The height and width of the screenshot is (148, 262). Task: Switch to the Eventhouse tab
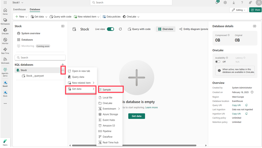(x=19, y=9)
